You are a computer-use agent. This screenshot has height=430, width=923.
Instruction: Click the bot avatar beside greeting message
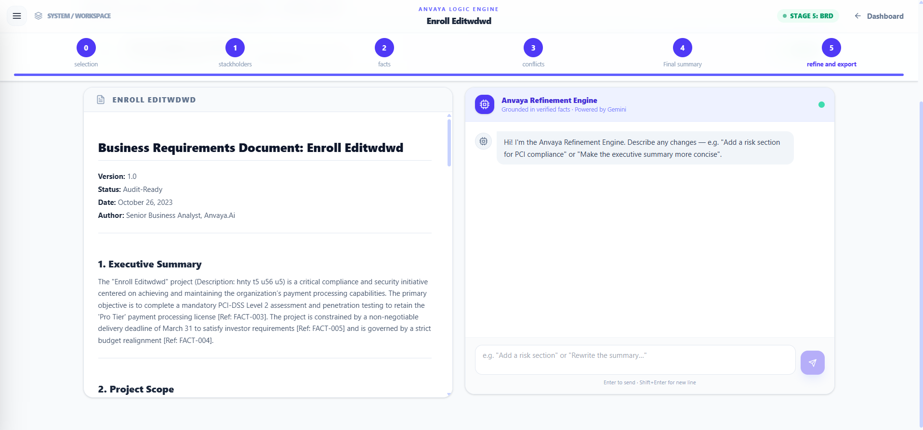pos(484,141)
